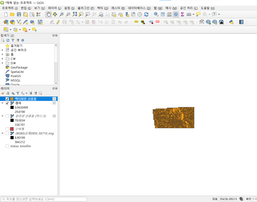This screenshot has height=202, width=257.
Task: Click the Remove Layer icon in Layers panel
Action: [x=40, y=93]
